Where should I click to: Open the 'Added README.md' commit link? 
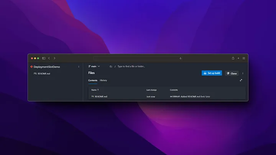click(x=190, y=96)
